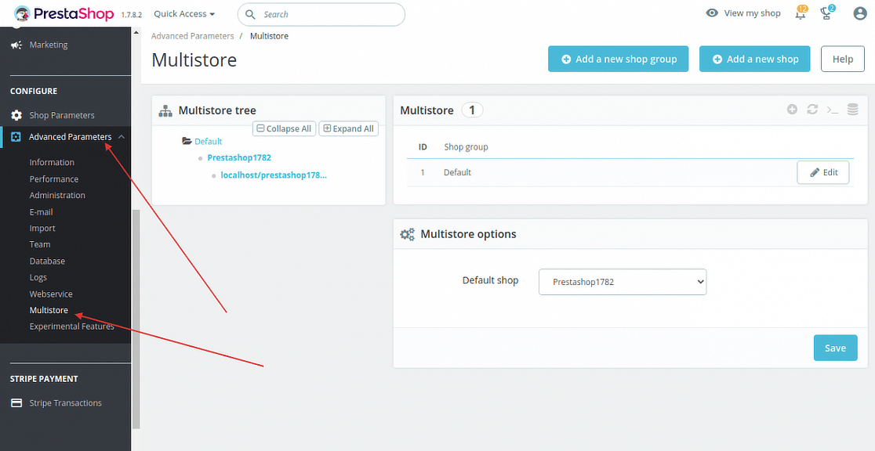Click the Default folder icon in tree
875x451 pixels.
coord(187,141)
